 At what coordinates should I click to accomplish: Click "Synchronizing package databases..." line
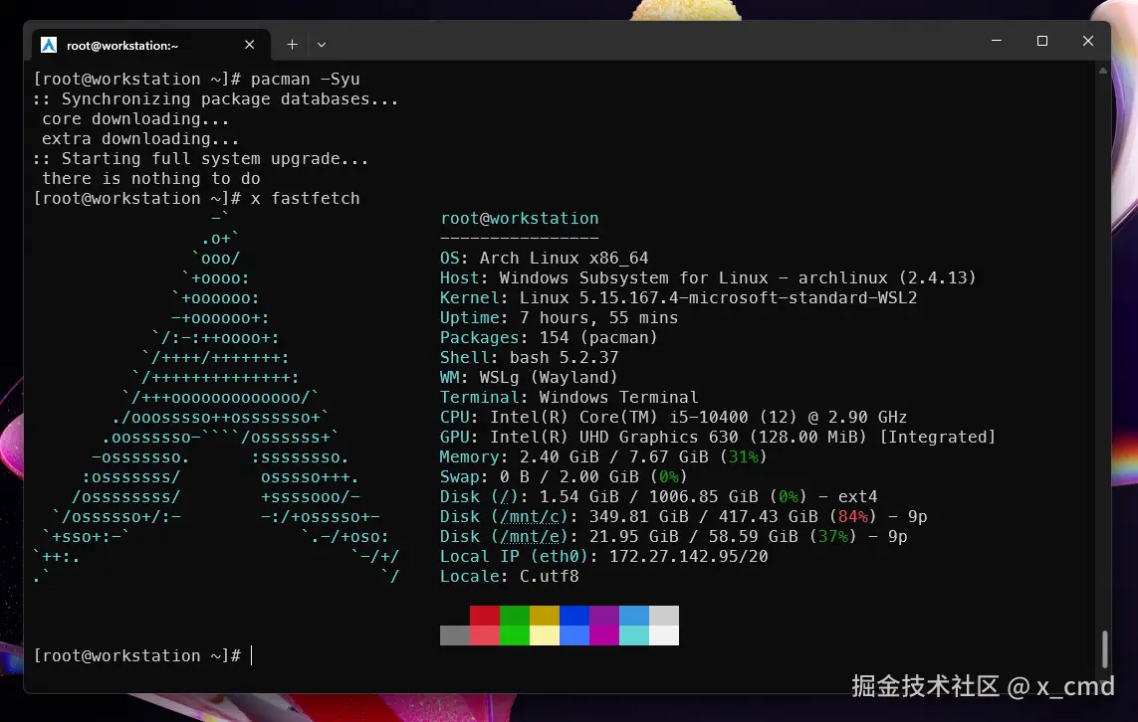(216, 99)
